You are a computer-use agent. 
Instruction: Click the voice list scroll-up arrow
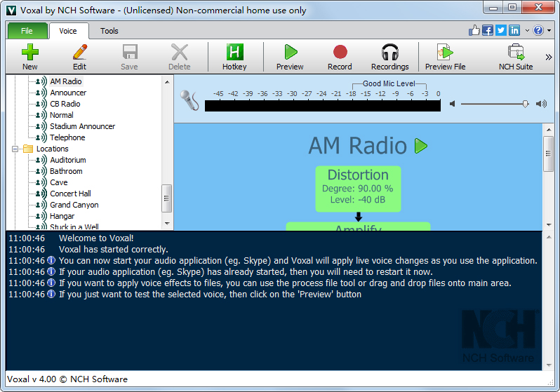(167, 82)
